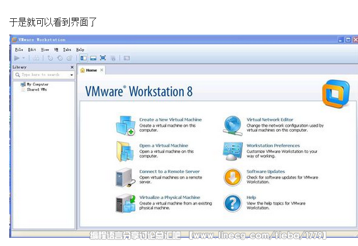Click the 'VMware Workstation 8' heading text

tap(139, 91)
